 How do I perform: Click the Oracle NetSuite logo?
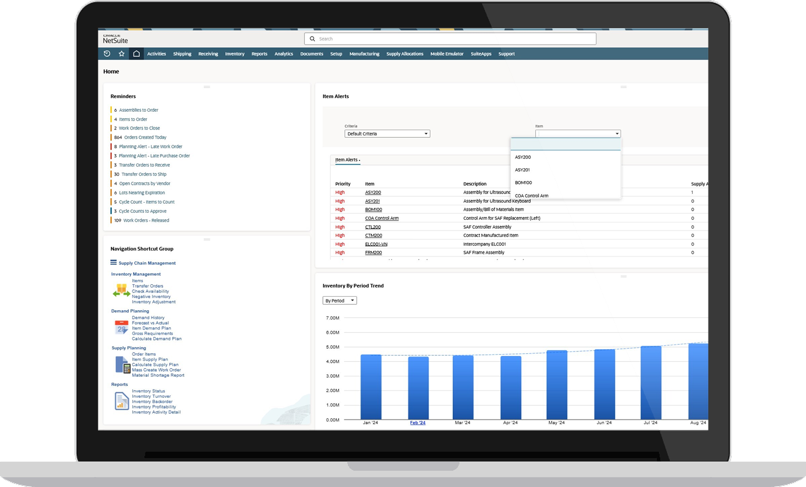pos(116,39)
